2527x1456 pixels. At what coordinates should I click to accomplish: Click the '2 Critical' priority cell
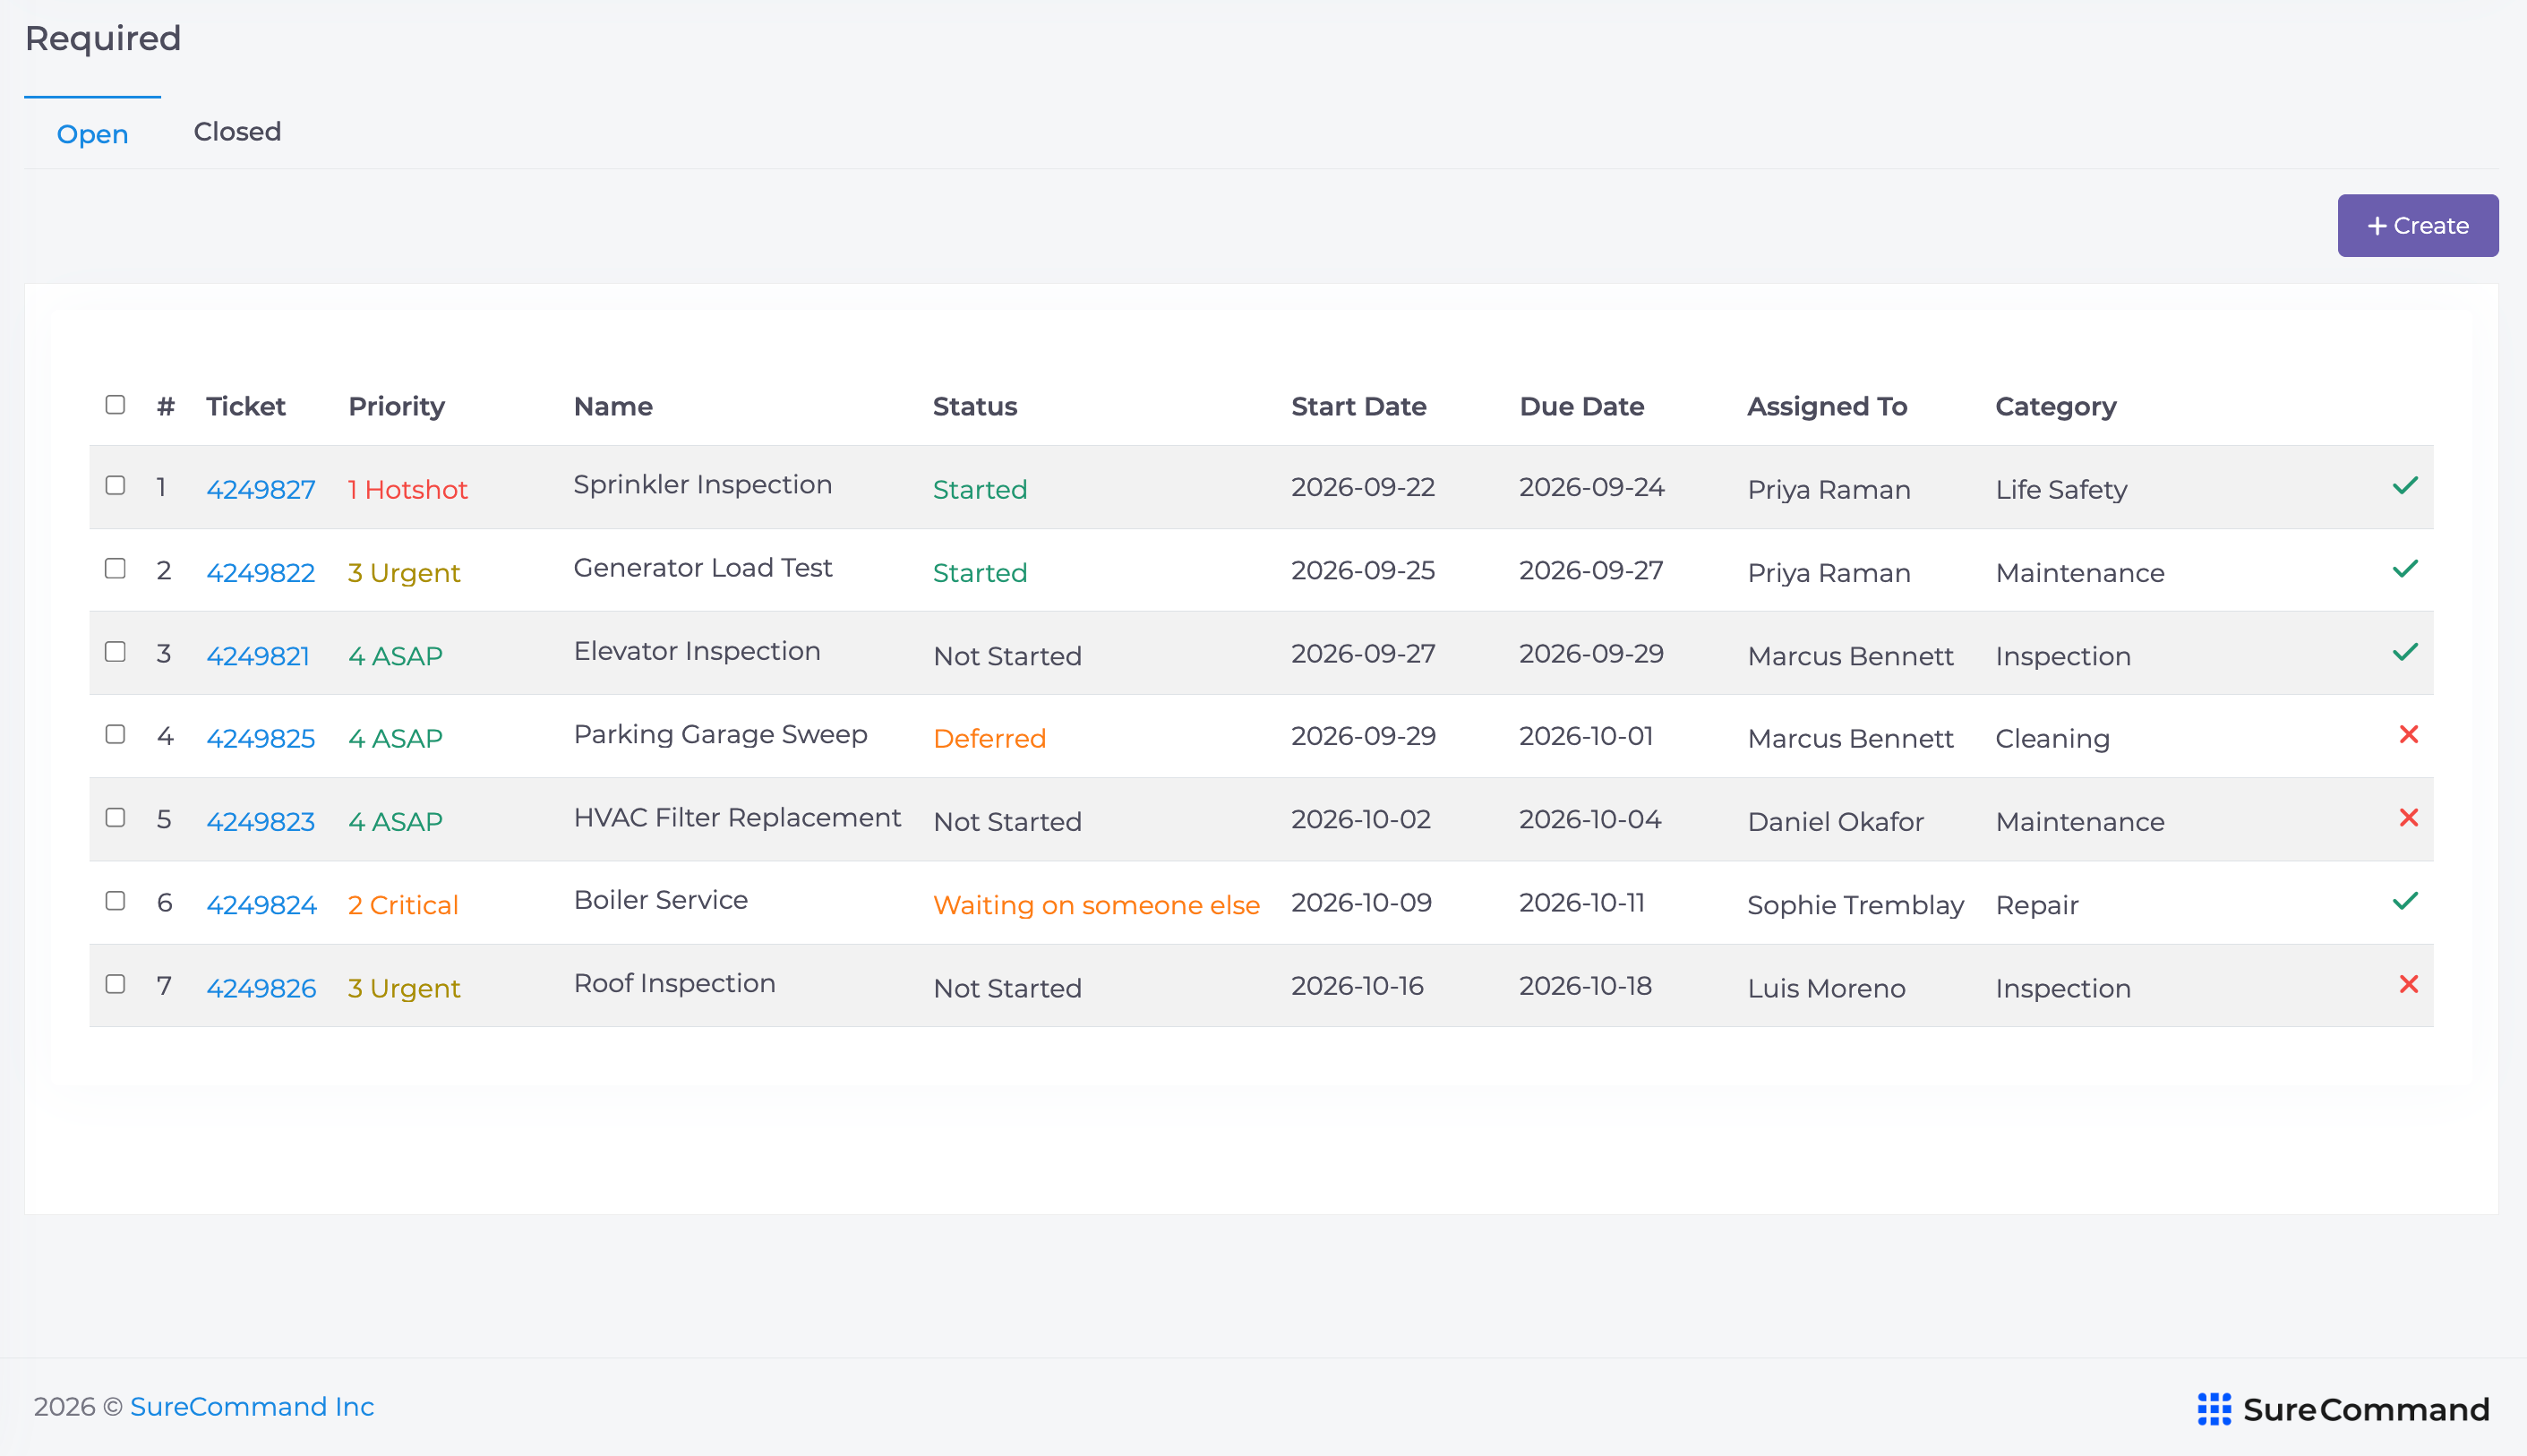pyautogui.click(x=402, y=904)
